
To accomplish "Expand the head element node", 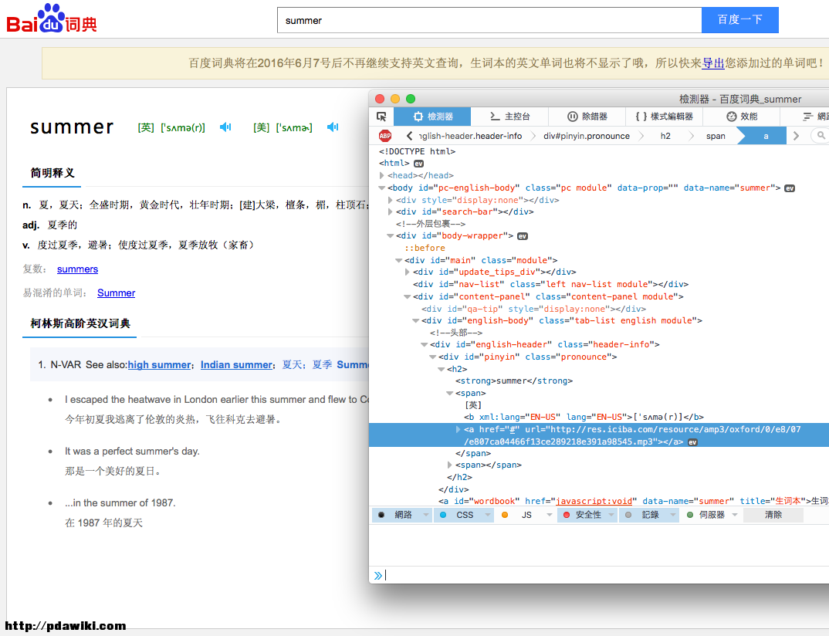I will point(382,175).
